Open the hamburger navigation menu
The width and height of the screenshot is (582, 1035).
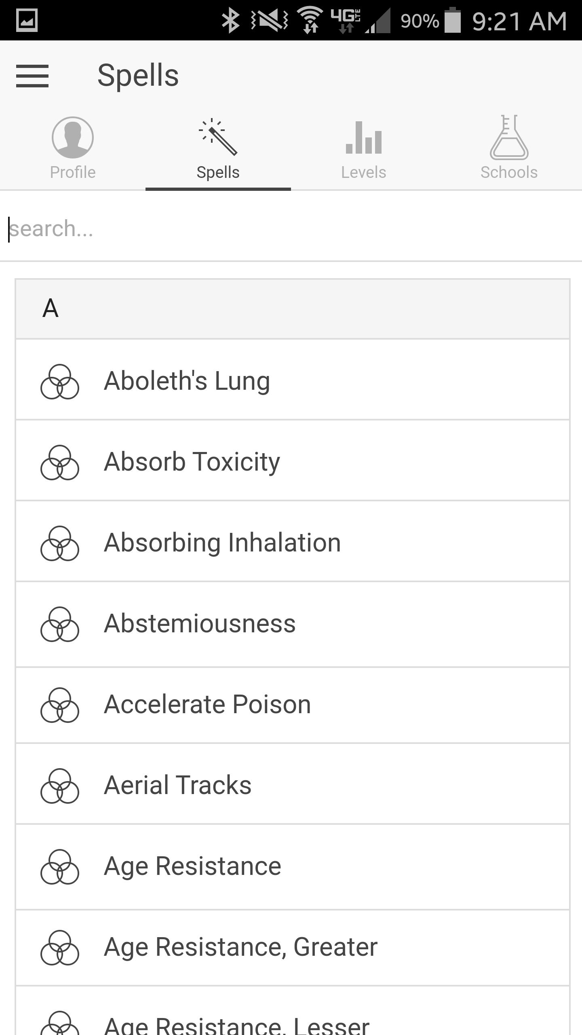(x=32, y=76)
